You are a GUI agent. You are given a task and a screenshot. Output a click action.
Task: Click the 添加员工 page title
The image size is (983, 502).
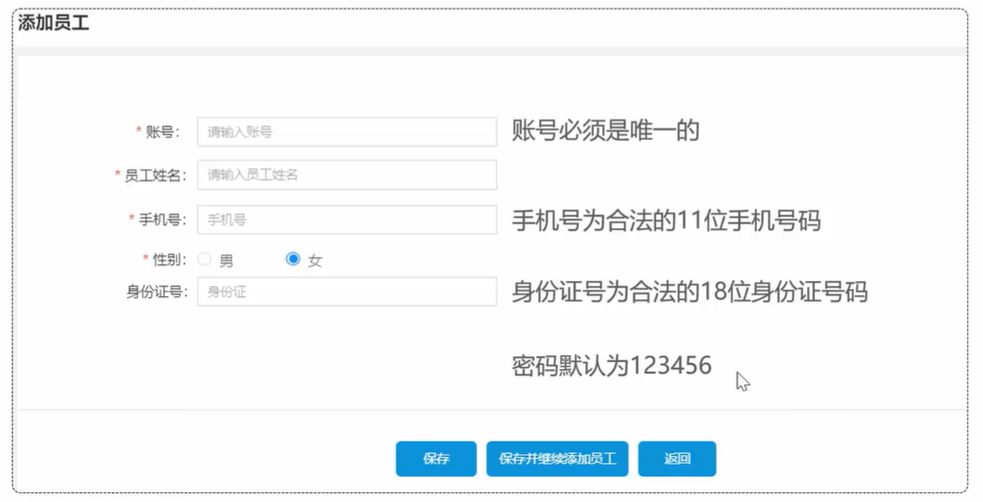point(54,24)
